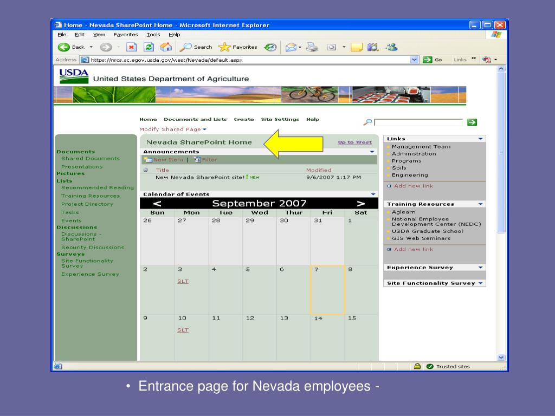555x416 pixels.
Task: Open the Help menu in menu bar
Action: pyautogui.click(x=174, y=35)
